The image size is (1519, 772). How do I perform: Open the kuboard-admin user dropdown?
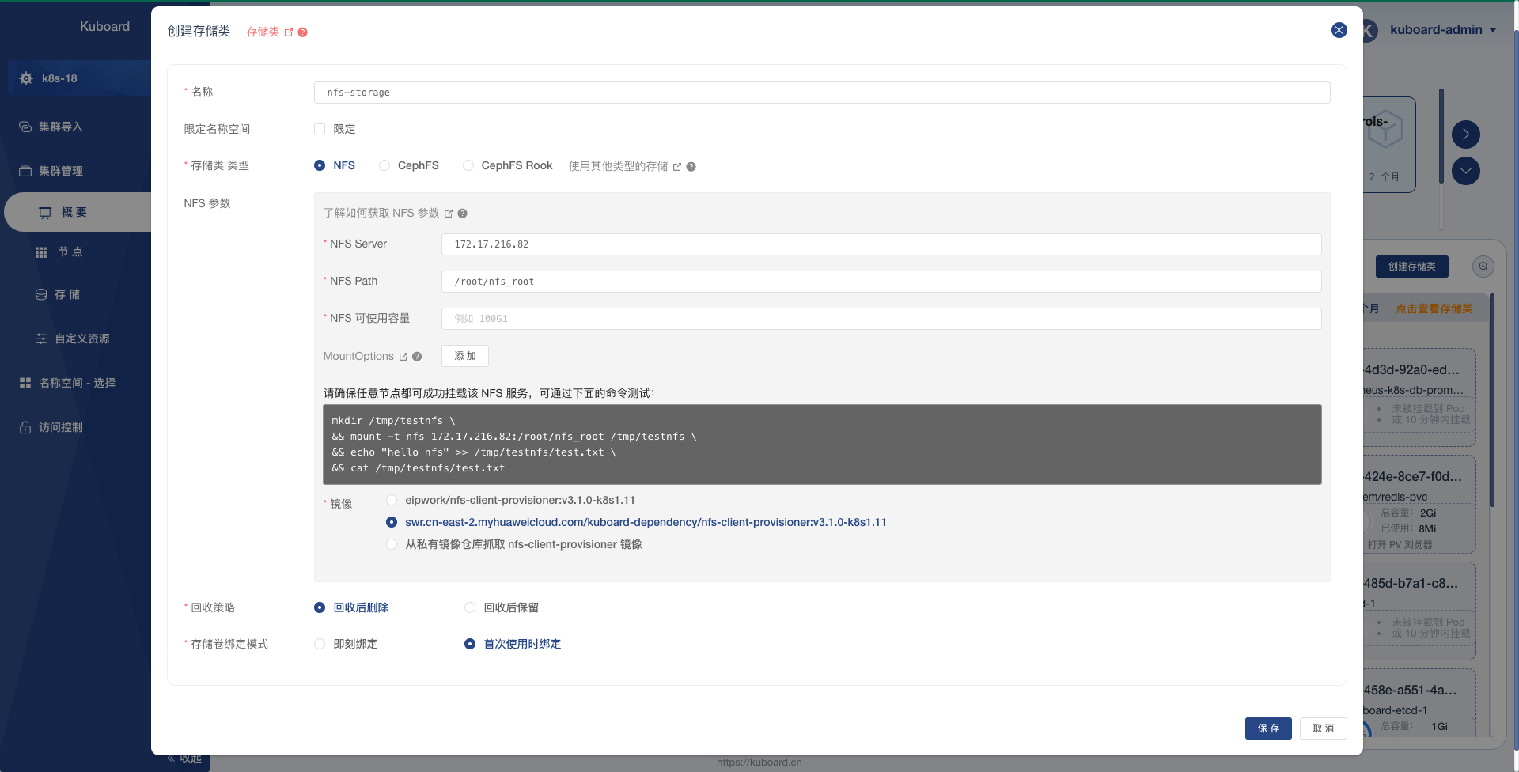pyautogui.click(x=1443, y=30)
